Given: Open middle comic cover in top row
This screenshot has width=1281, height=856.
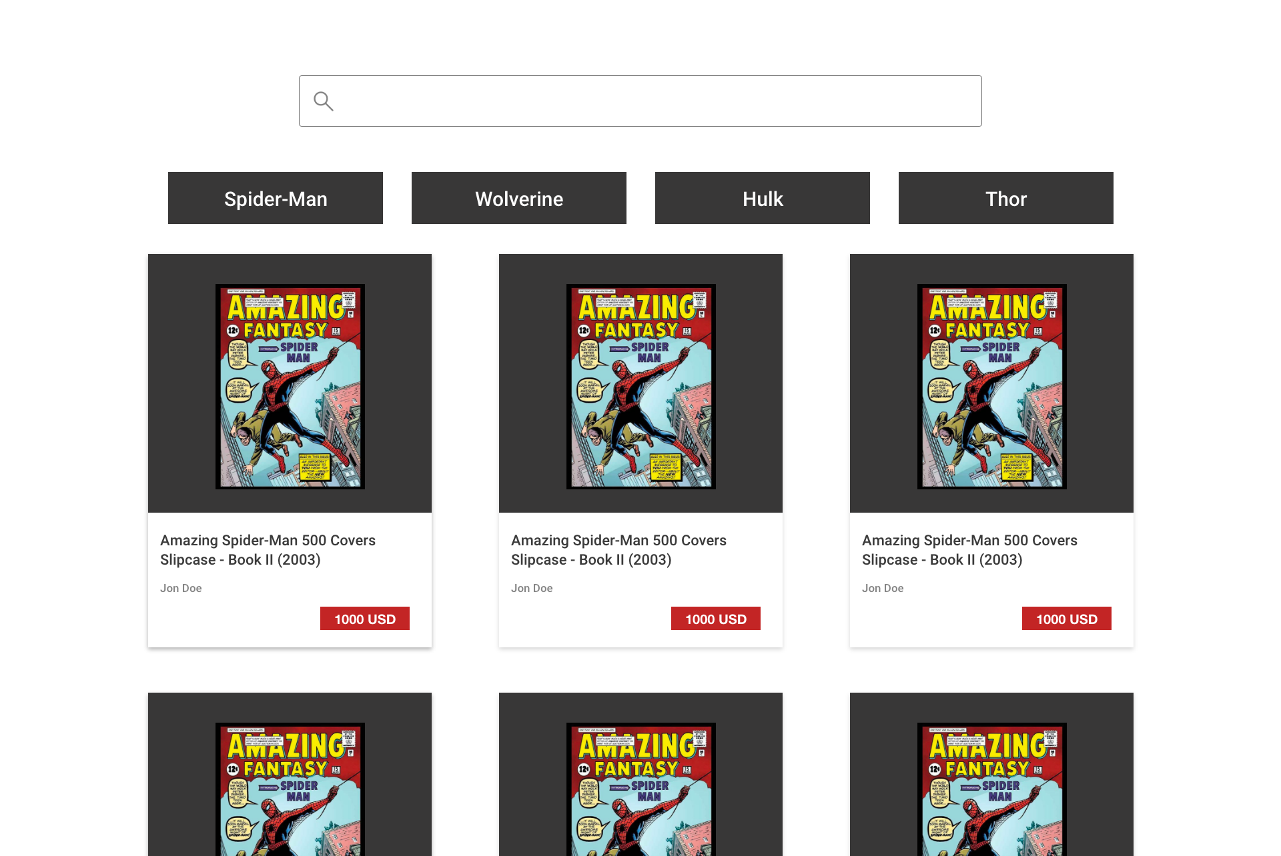Looking at the screenshot, I should tap(640, 387).
